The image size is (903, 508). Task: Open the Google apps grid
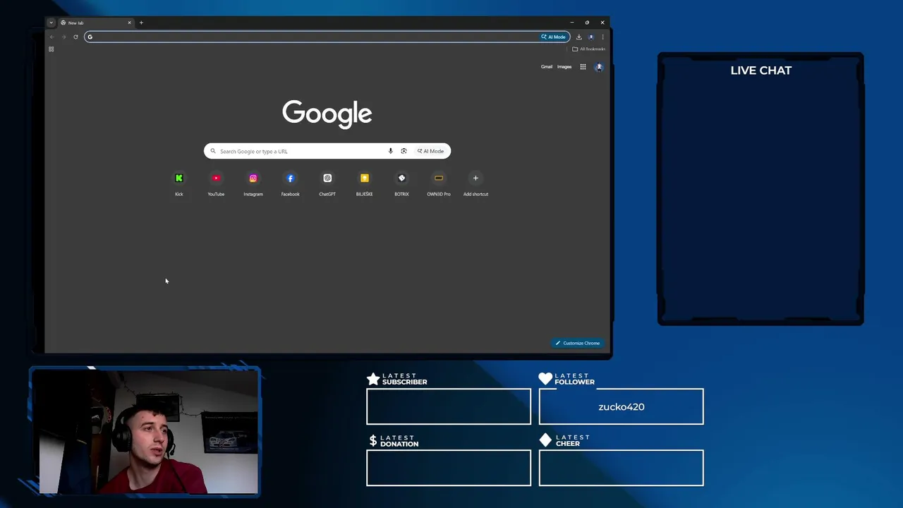point(583,67)
